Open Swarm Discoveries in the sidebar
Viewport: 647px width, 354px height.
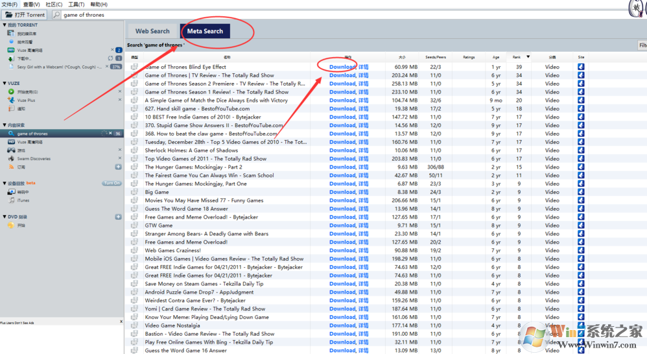34,158
